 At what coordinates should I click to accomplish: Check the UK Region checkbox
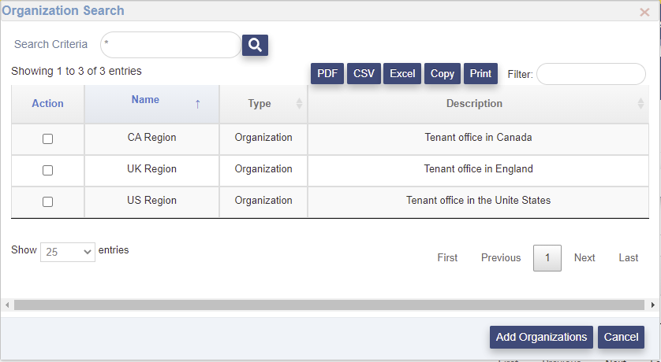coord(47,170)
